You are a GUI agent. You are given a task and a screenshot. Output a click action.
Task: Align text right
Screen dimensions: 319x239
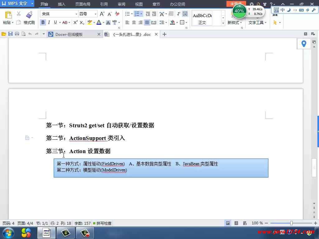click(140, 22)
